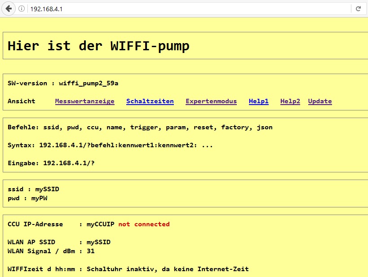Click the 'WIFFIzeit d hh:mm' label
Screen dimensions: 368x277
pyautogui.click(x=41, y=269)
